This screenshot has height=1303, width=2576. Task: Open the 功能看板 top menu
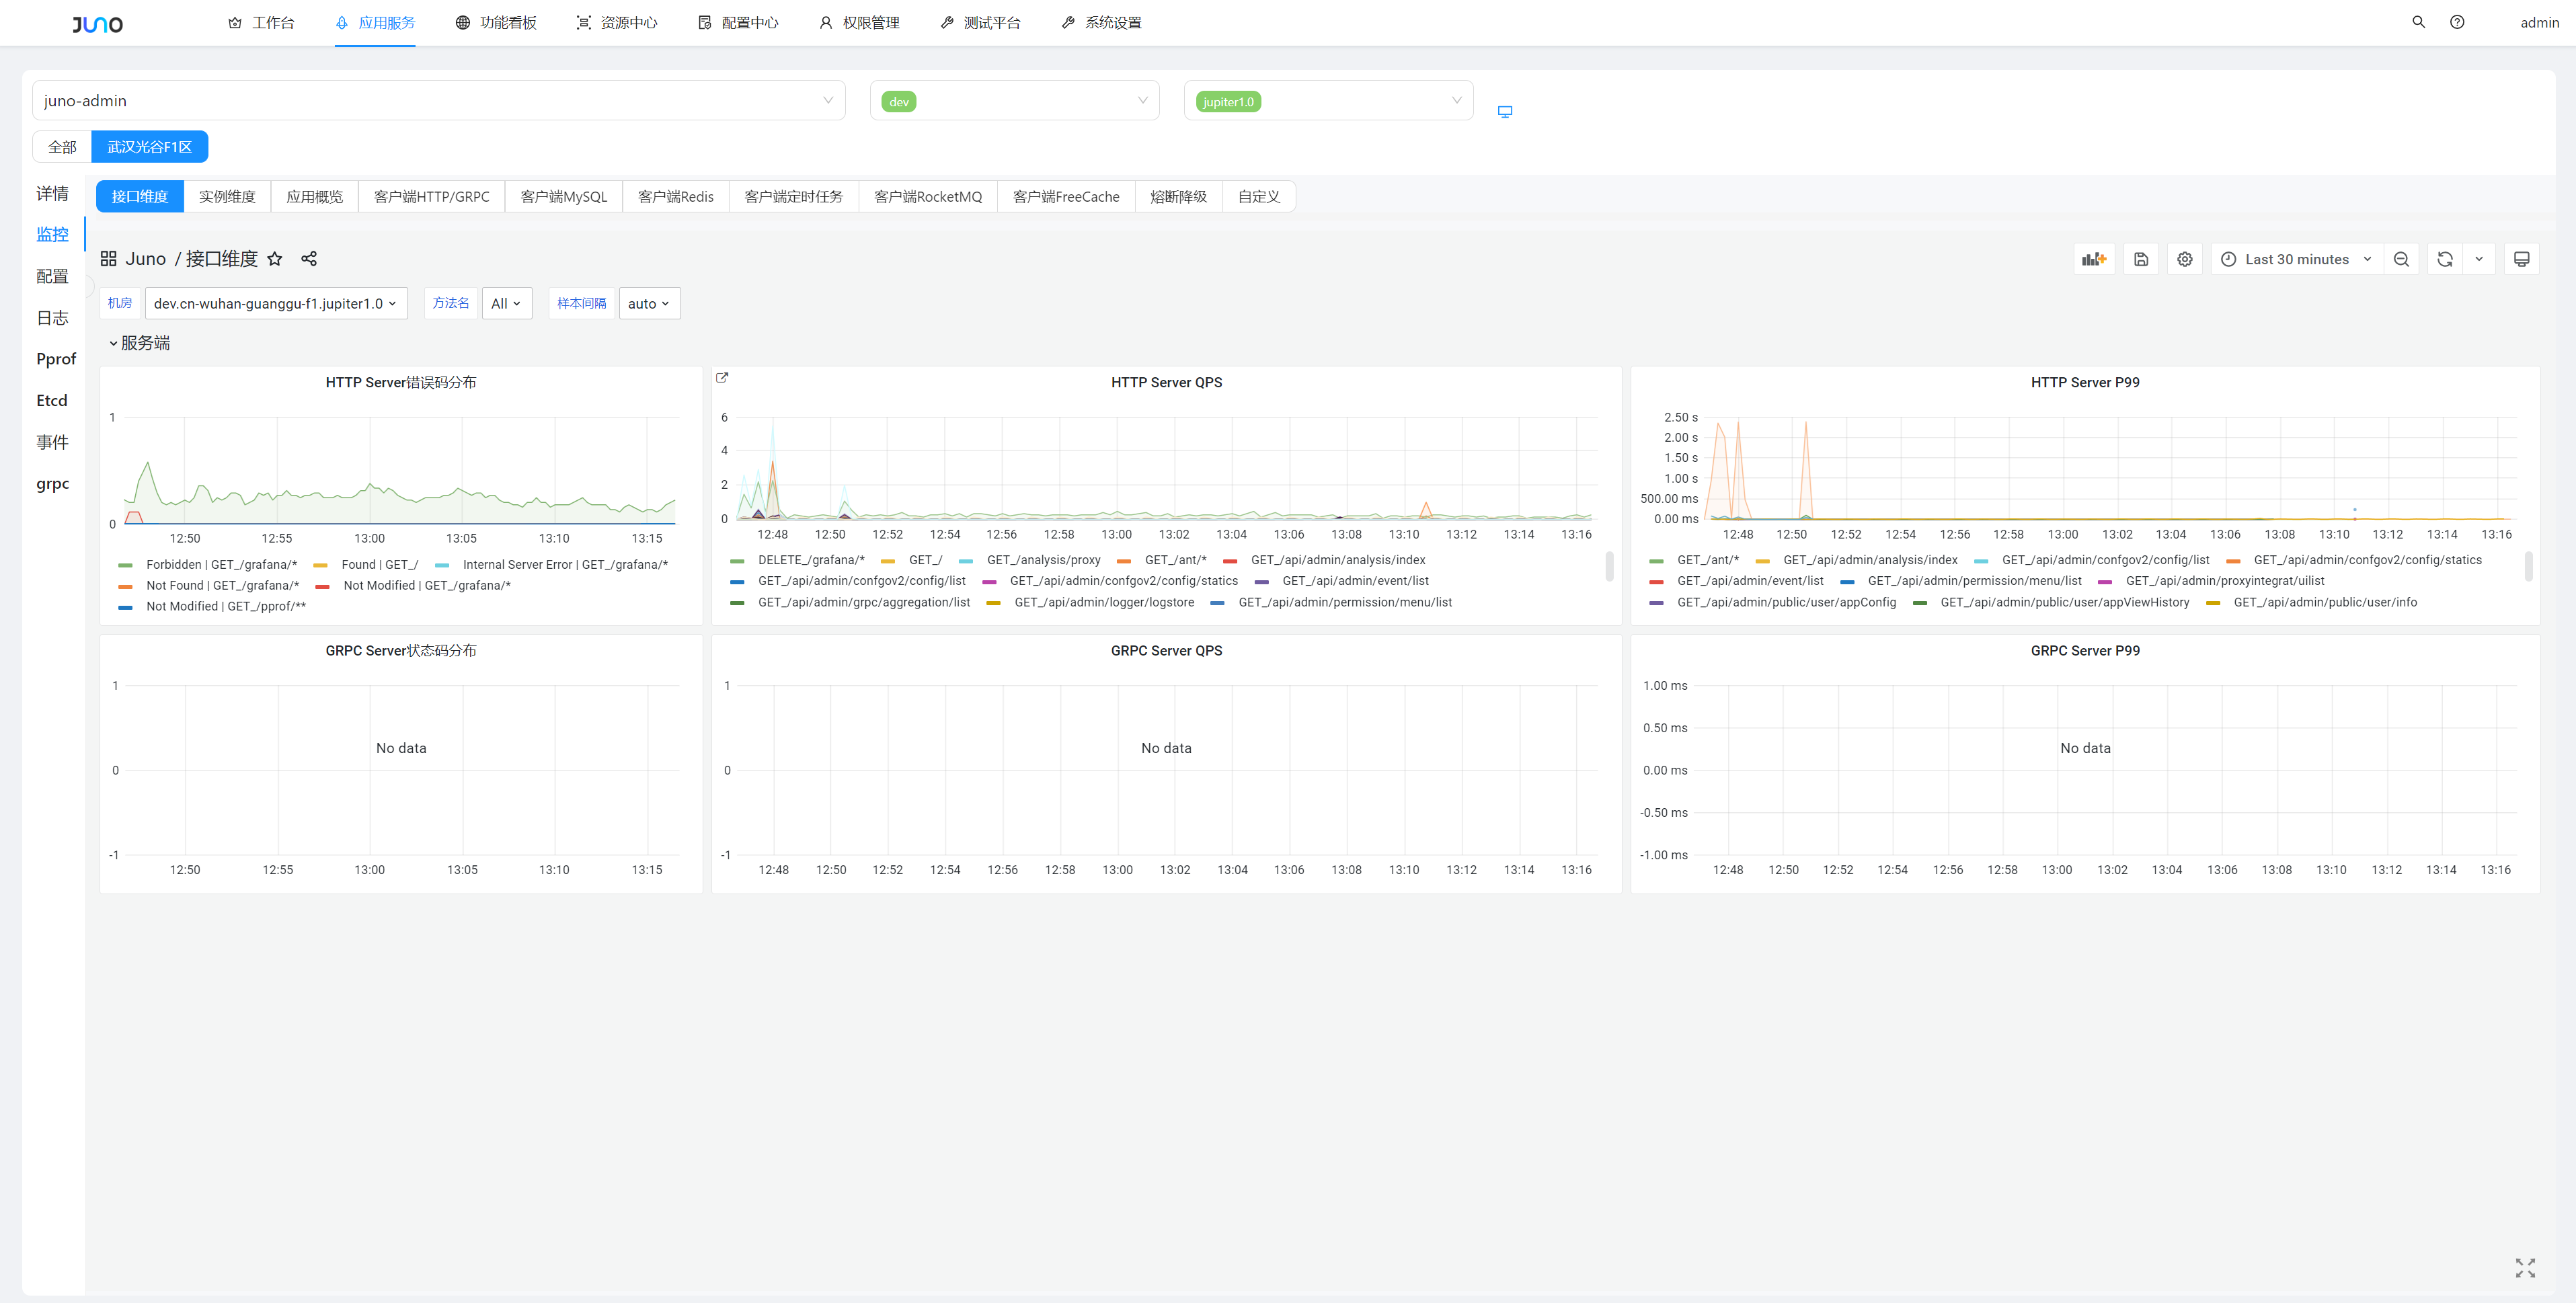(496, 23)
